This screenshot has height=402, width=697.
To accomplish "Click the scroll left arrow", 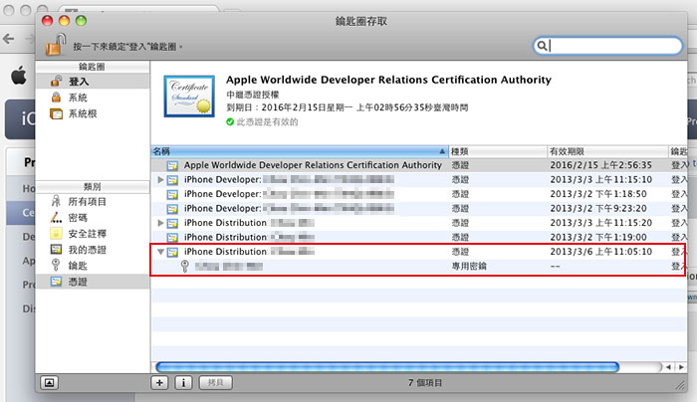I will [x=668, y=367].
